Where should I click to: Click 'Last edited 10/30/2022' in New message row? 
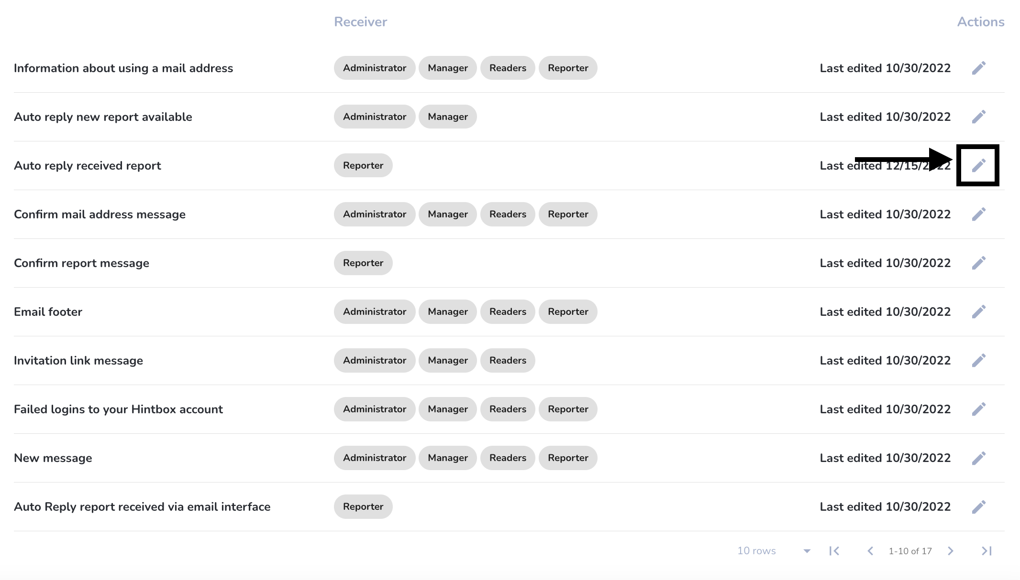point(885,458)
